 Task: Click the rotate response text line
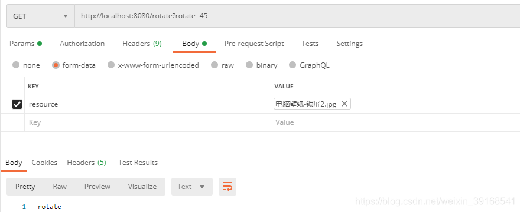pos(50,207)
